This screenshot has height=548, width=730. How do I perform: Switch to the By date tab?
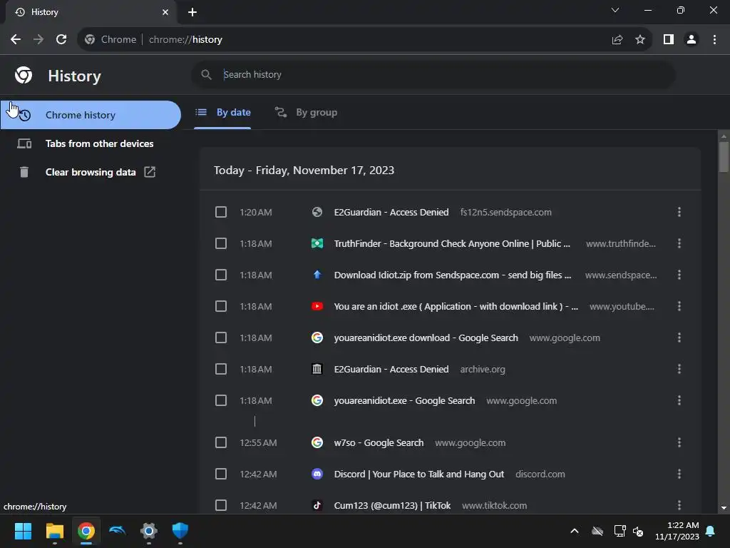click(222, 112)
